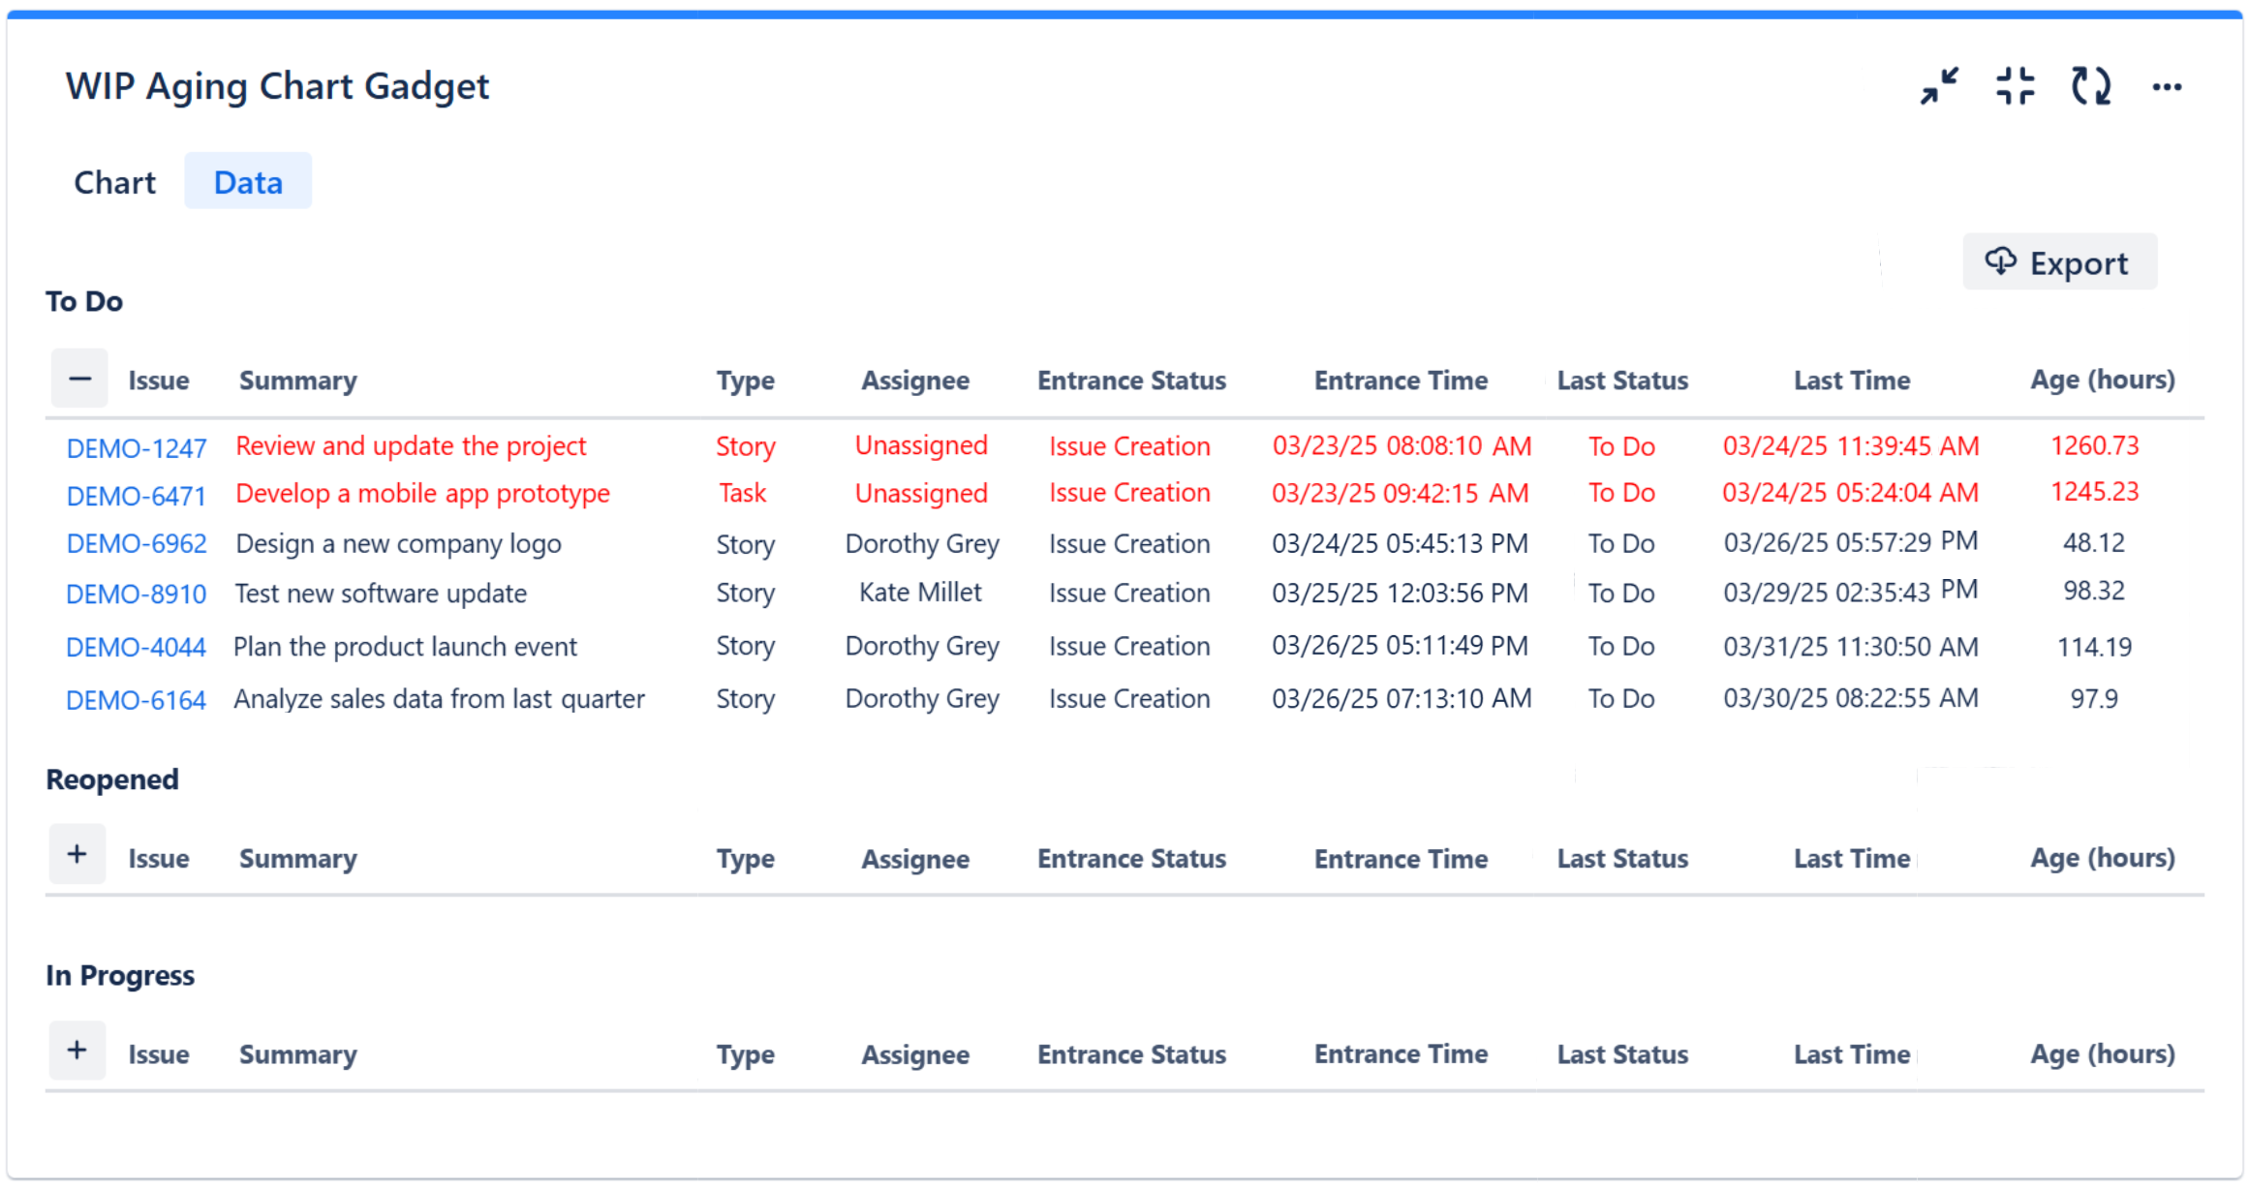Open issue DEMO-6962 link
Viewport: 2249px width, 1189px height.
pyautogui.click(x=137, y=543)
